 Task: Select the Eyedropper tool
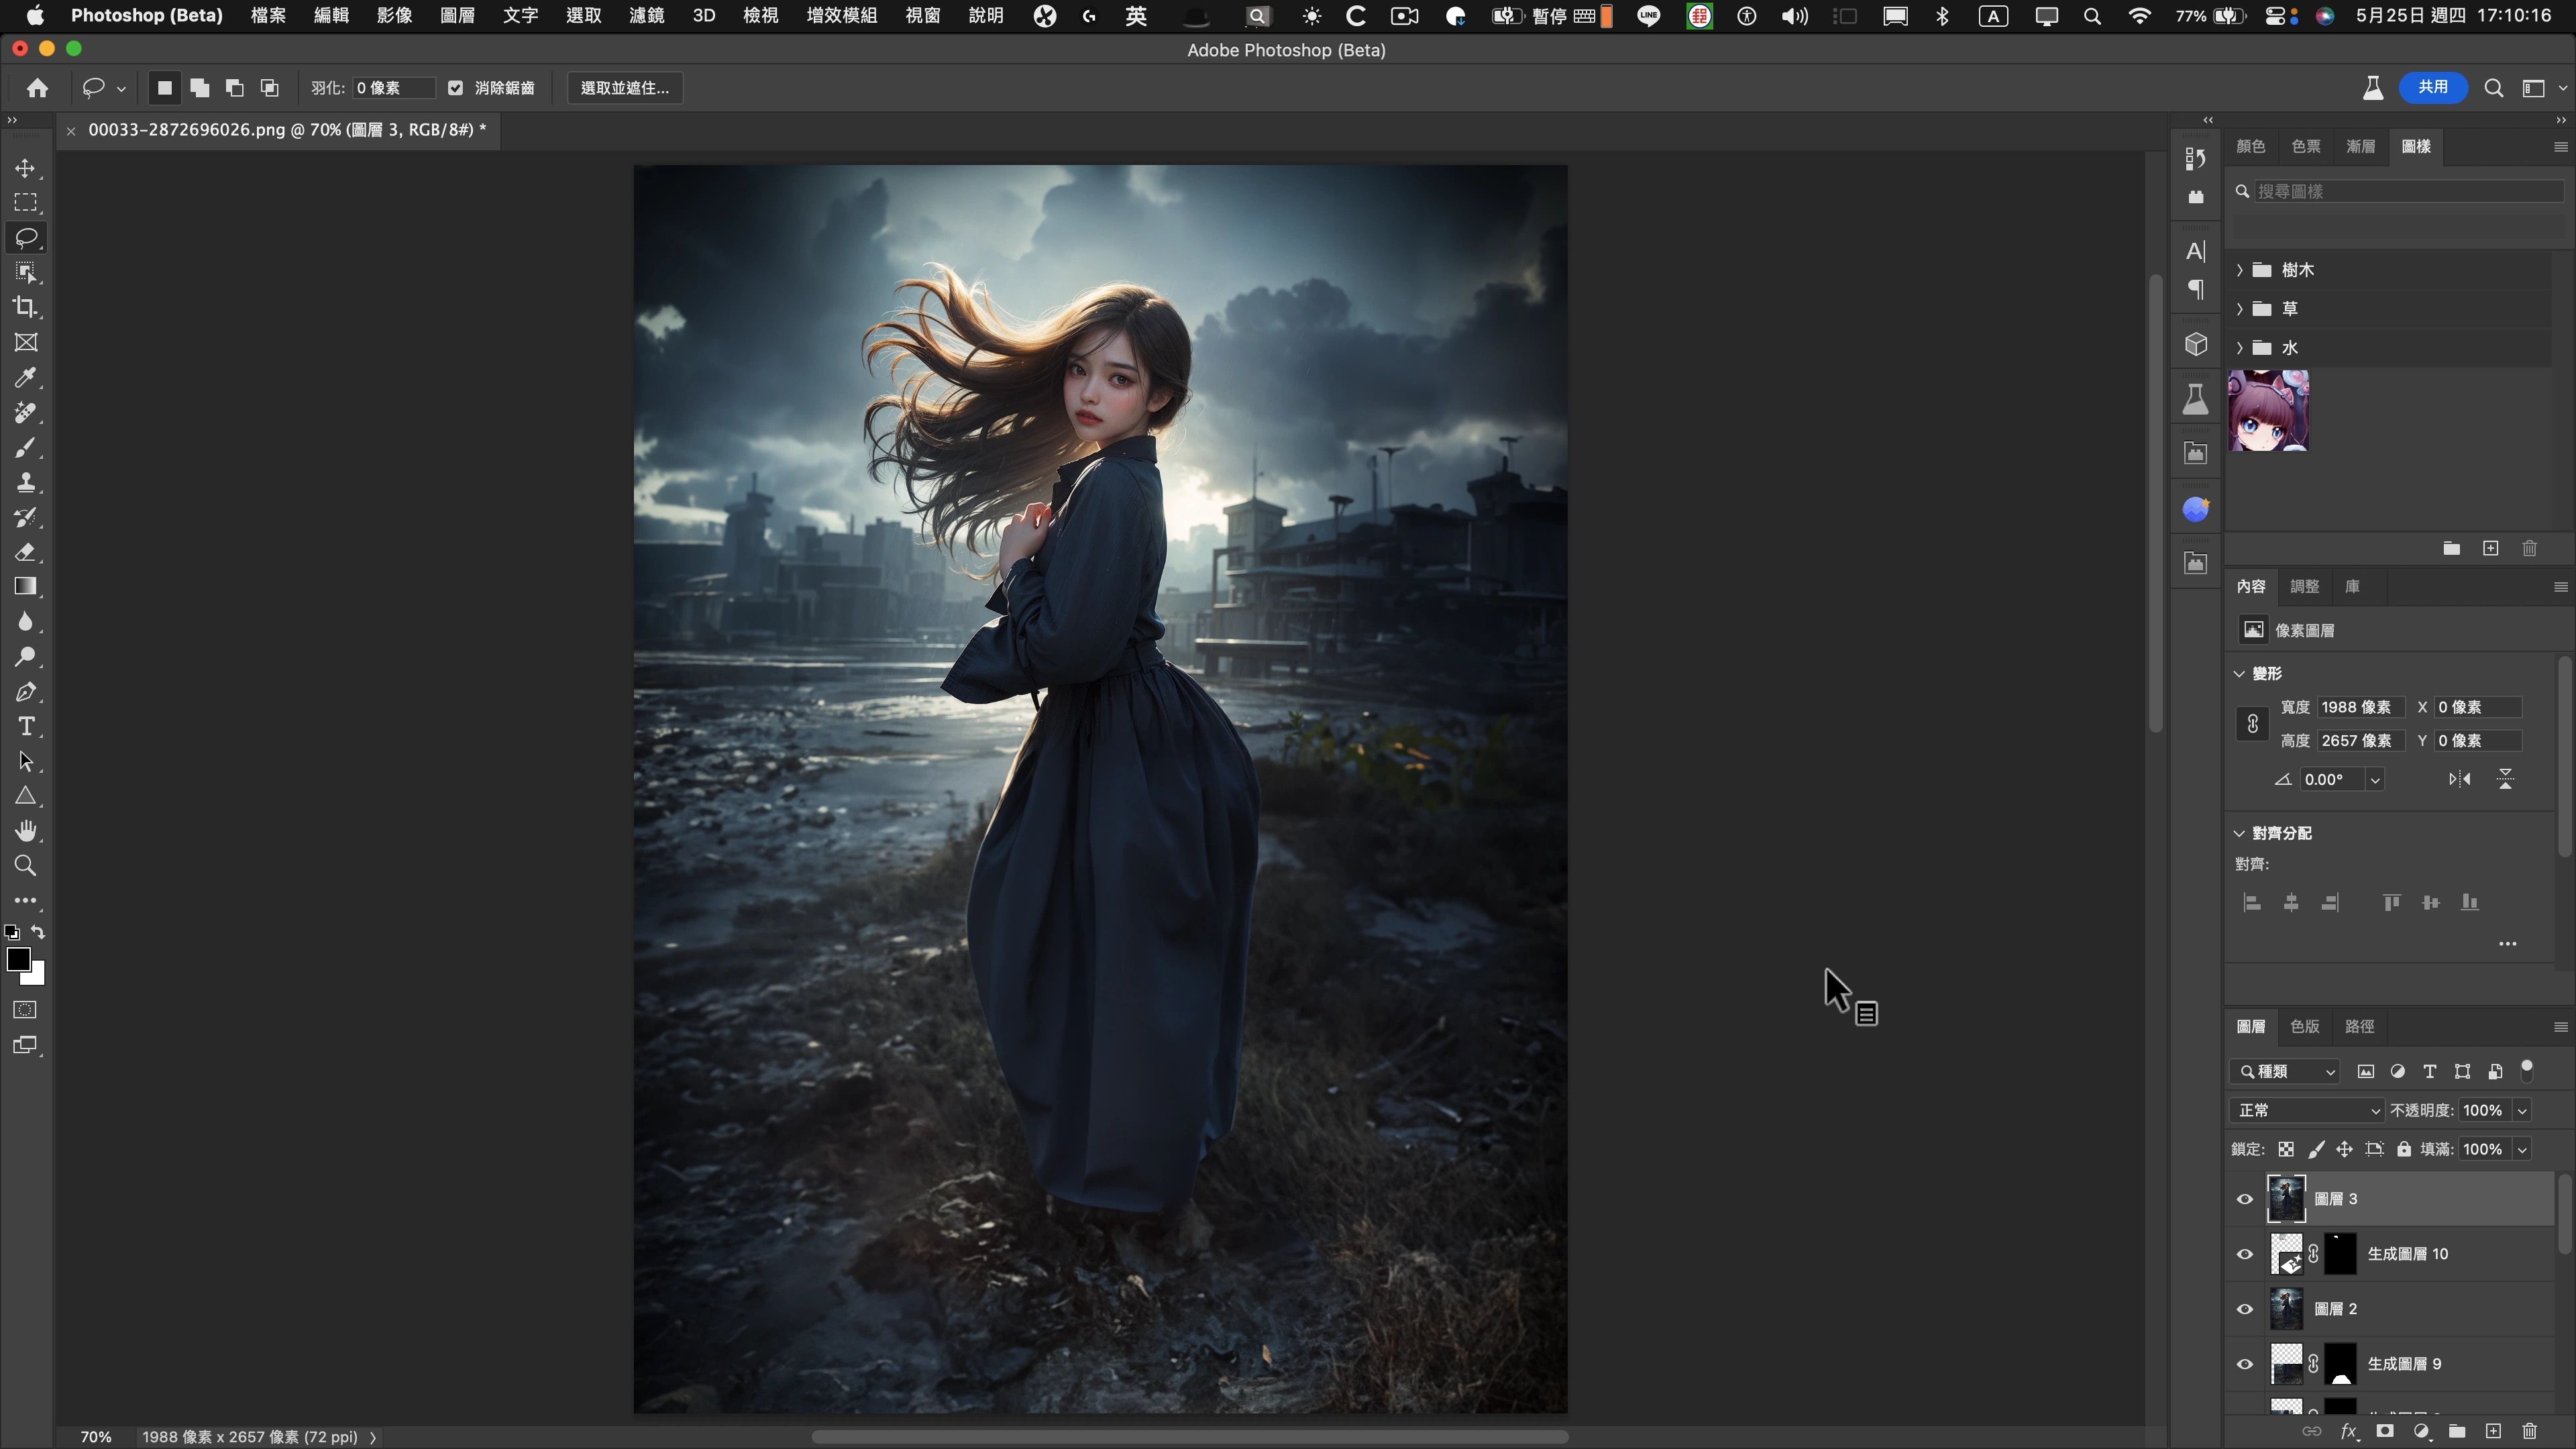pos(26,378)
